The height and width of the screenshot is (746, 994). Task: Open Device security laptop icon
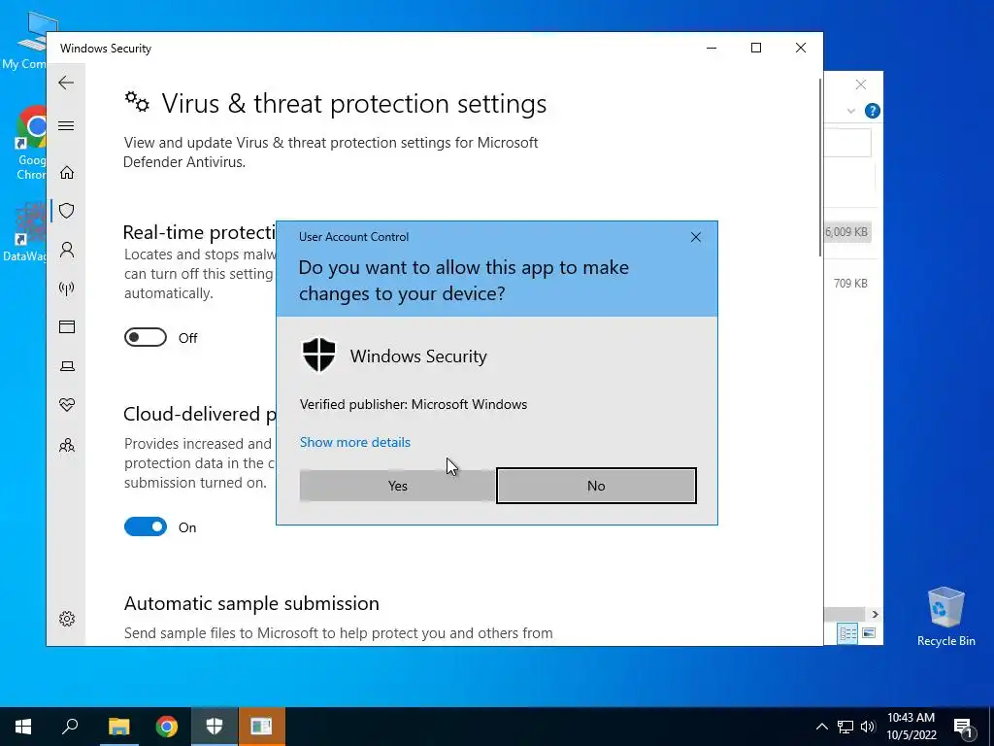67,366
